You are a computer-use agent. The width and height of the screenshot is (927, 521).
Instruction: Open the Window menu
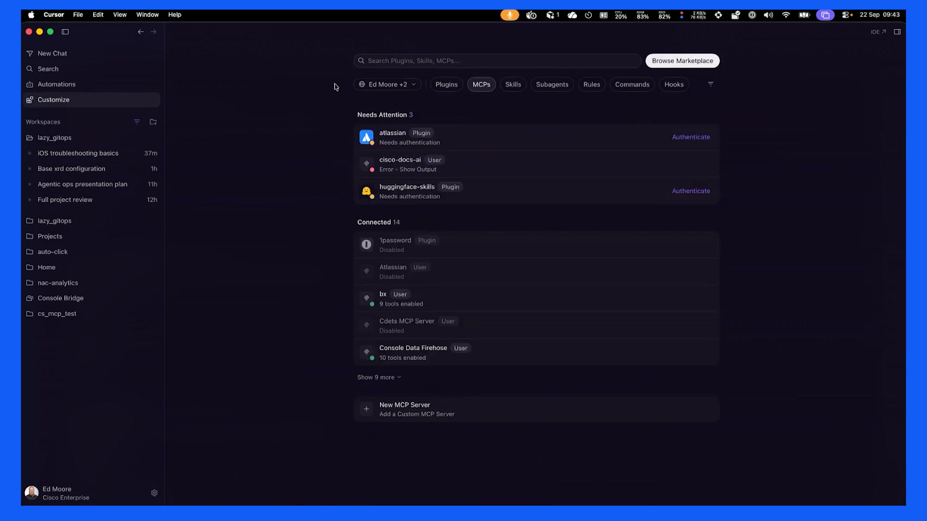(x=147, y=15)
